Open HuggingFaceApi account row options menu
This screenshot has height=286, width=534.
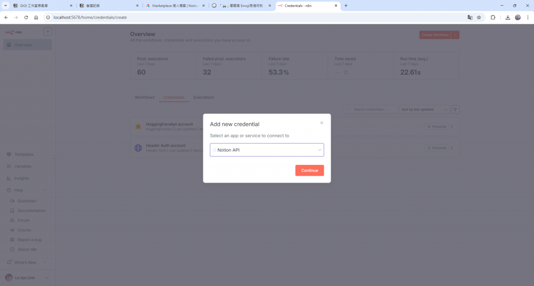point(452,126)
